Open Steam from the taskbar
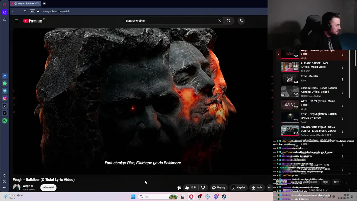Image resolution: width=357 pixels, height=201 pixels. point(224,197)
